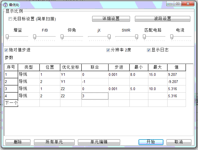Click value cell 9.207 in row 1

click(177, 74)
